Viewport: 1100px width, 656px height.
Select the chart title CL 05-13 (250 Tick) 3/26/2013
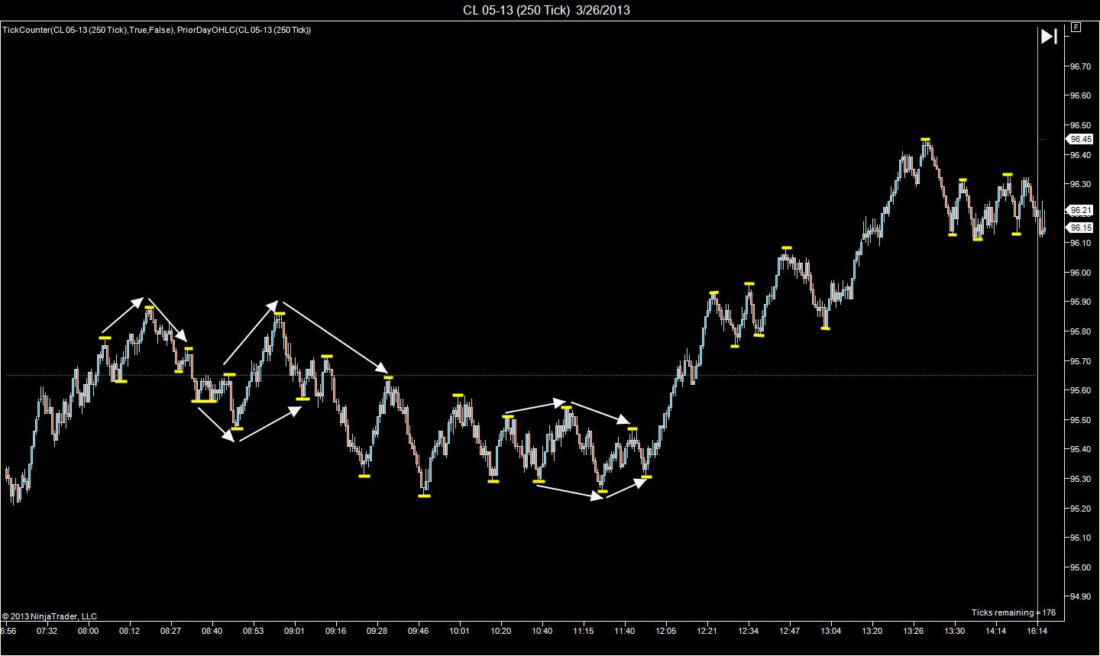click(x=546, y=10)
